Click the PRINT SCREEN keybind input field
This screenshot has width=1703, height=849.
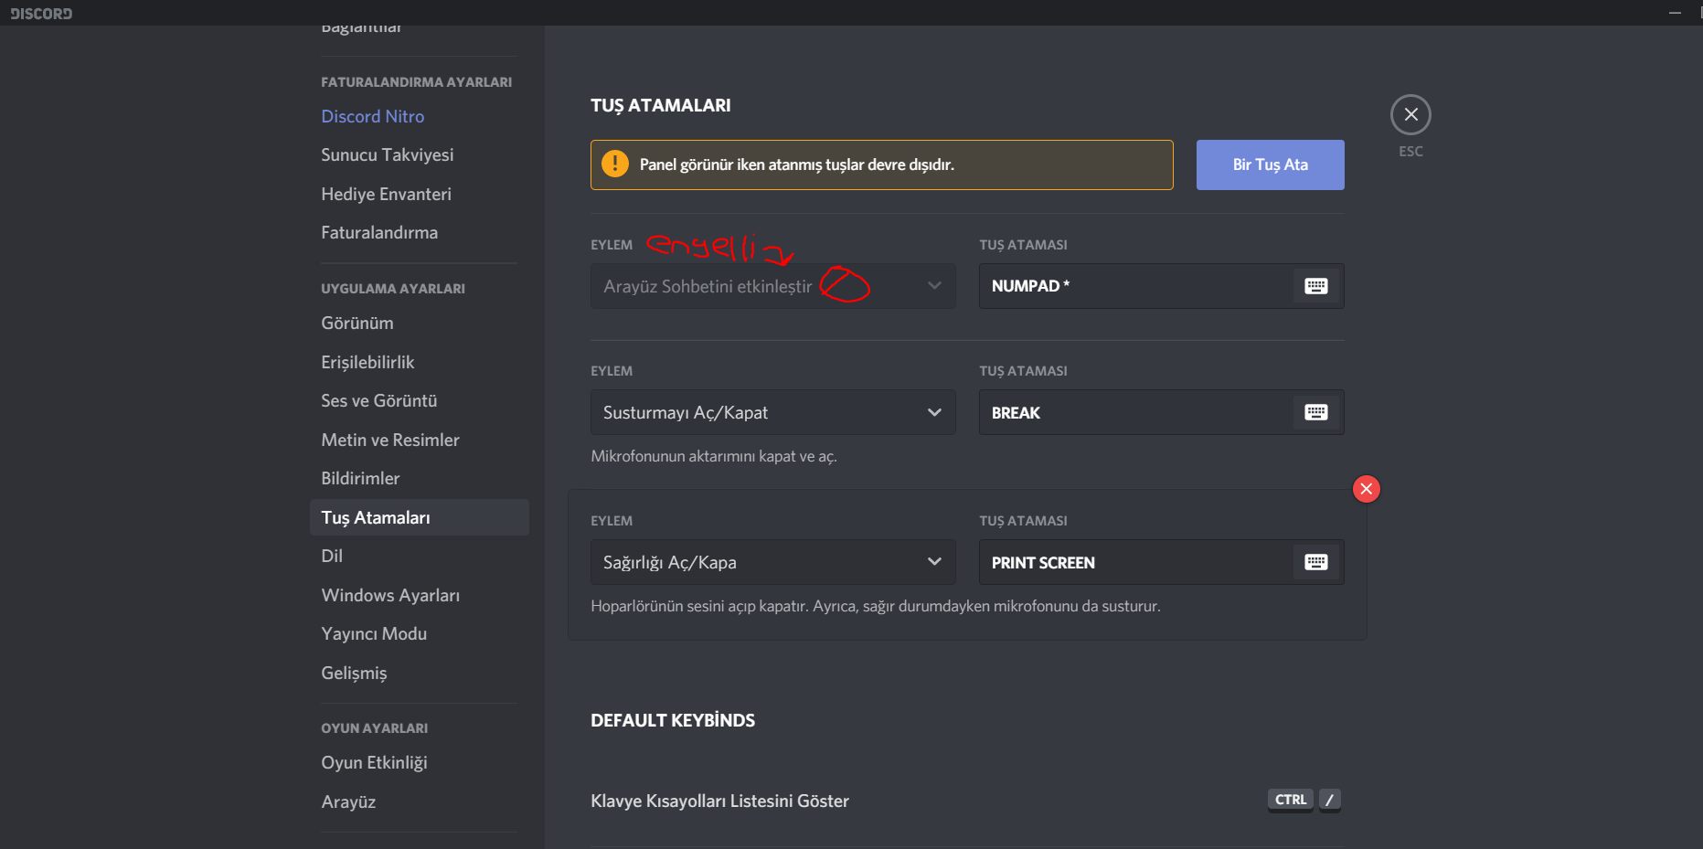(x=1134, y=562)
